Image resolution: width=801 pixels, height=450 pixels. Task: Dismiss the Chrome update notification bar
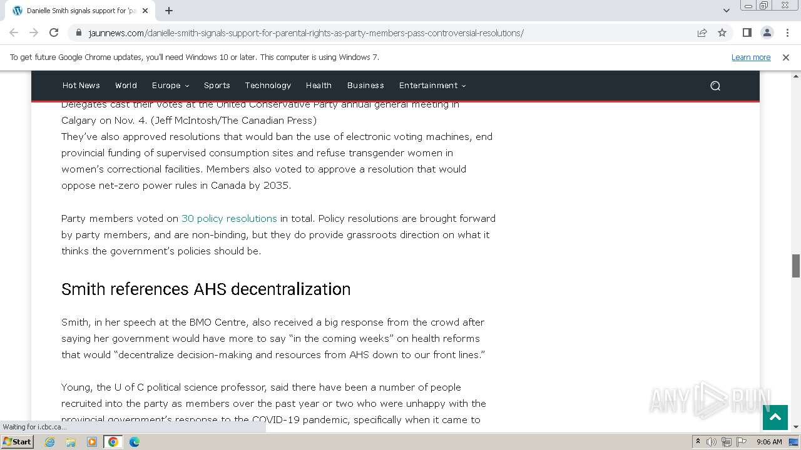click(x=786, y=57)
